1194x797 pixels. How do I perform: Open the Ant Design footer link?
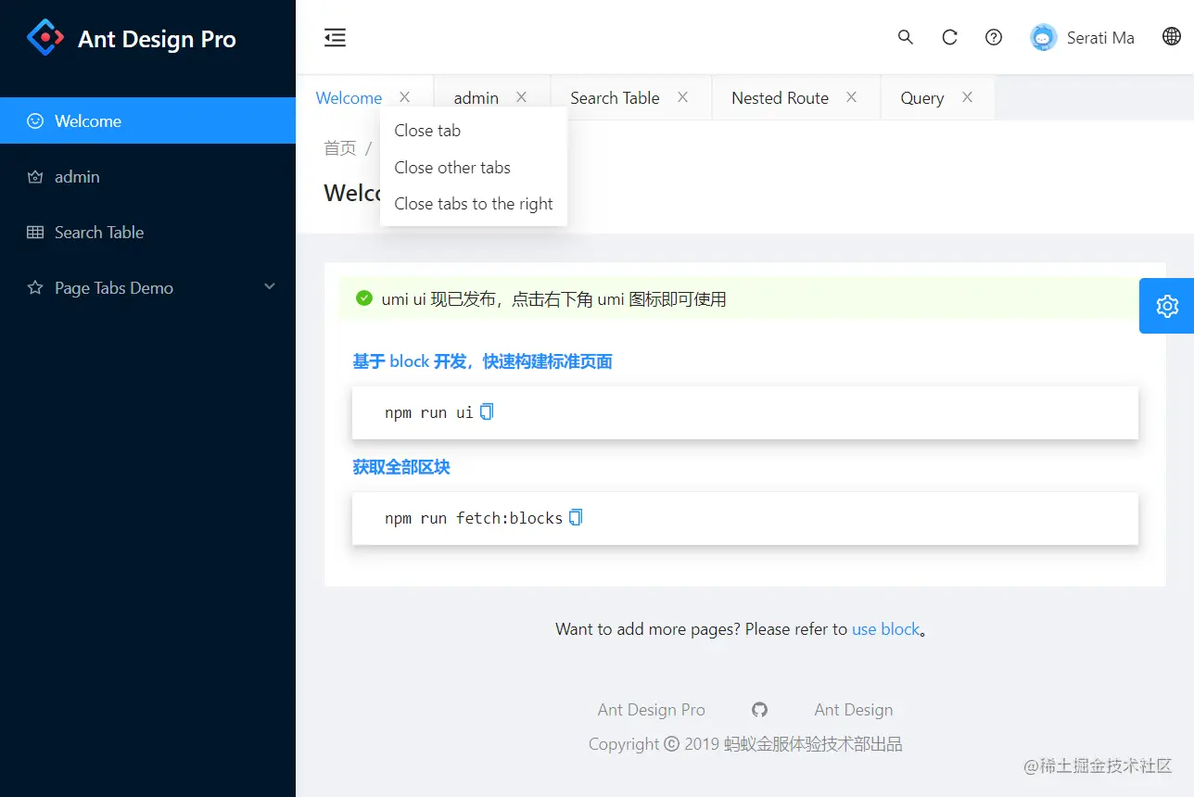854,710
